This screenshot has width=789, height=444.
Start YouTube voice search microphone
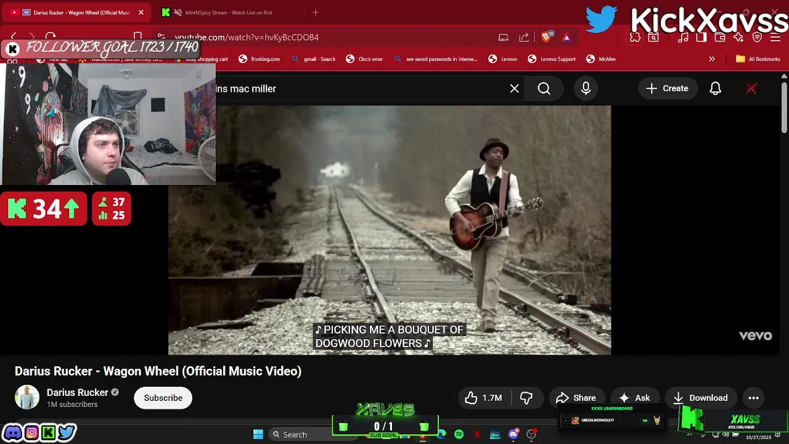[x=586, y=89]
